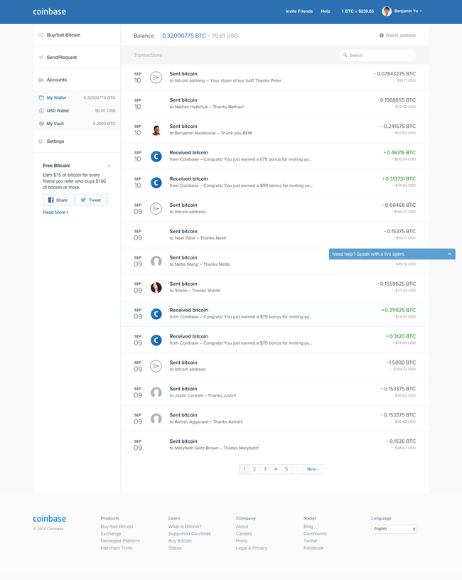Click the Accounts folder icon
The image size is (462, 580).
[41, 80]
